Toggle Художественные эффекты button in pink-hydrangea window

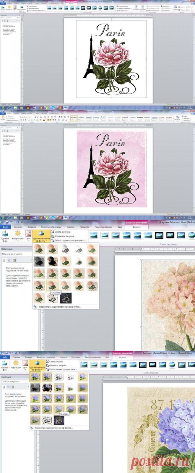(x=41, y=236)
